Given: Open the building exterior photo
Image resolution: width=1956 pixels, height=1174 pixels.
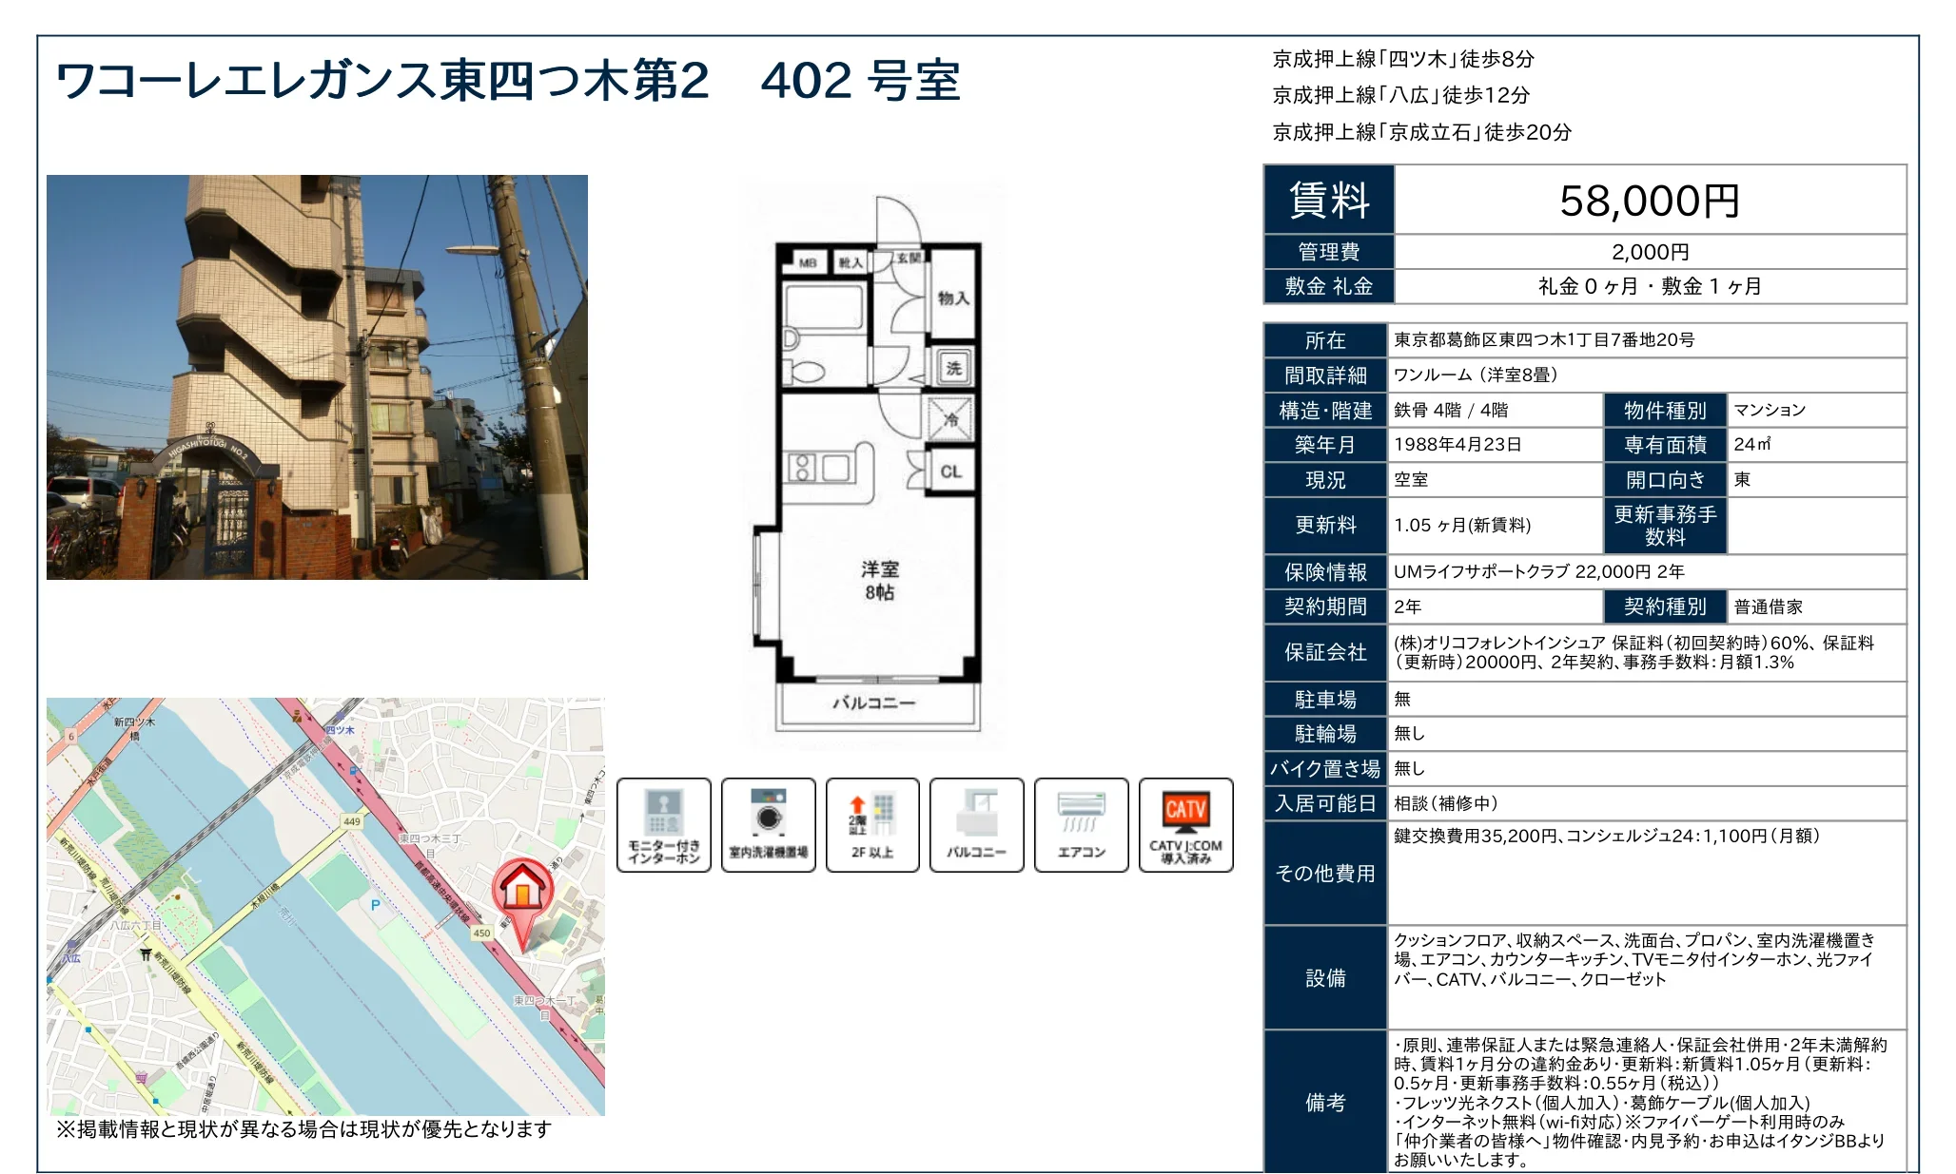Looking at the screenshot, I should 317,377.
